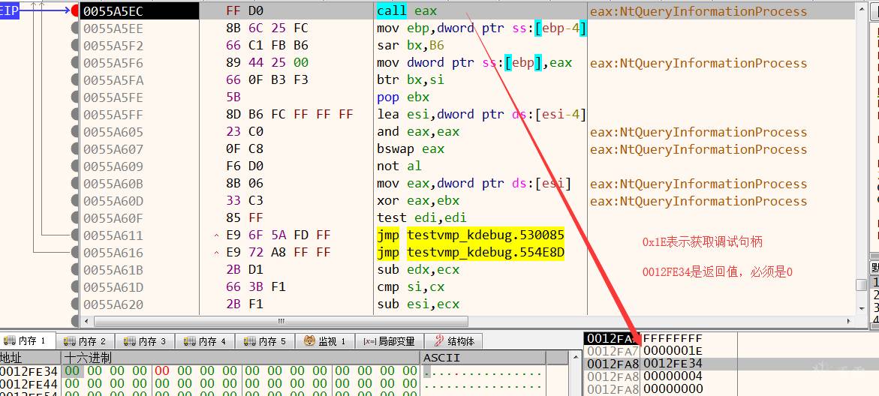Click the disassembly horizontal scrollbar thumb
This screenshot has width=879, height=396.
pyautogui.click(x=281, y=322)
